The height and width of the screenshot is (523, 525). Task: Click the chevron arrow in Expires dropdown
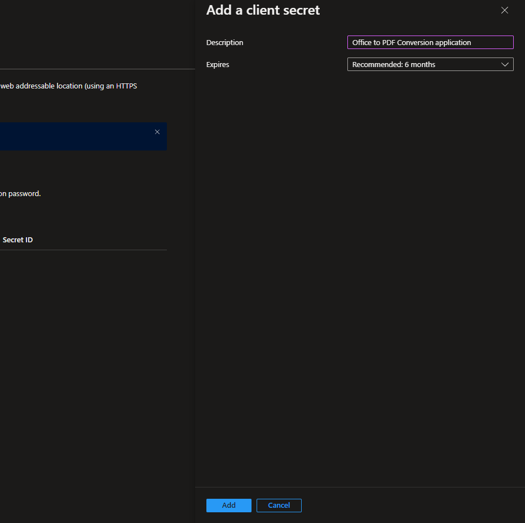tap(505, 64)
